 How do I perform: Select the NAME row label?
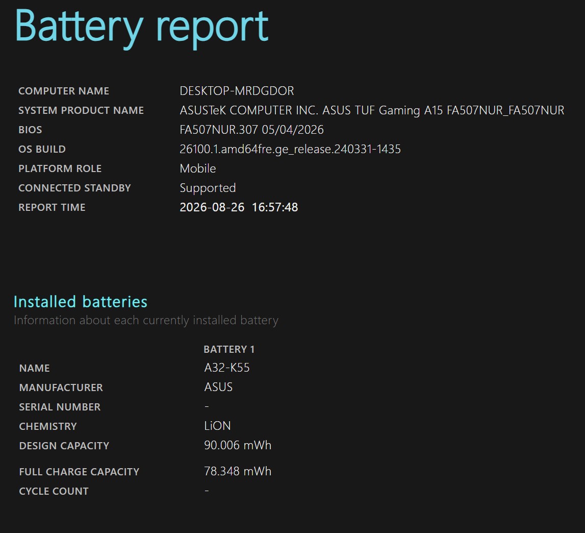[x=34, y=368]
